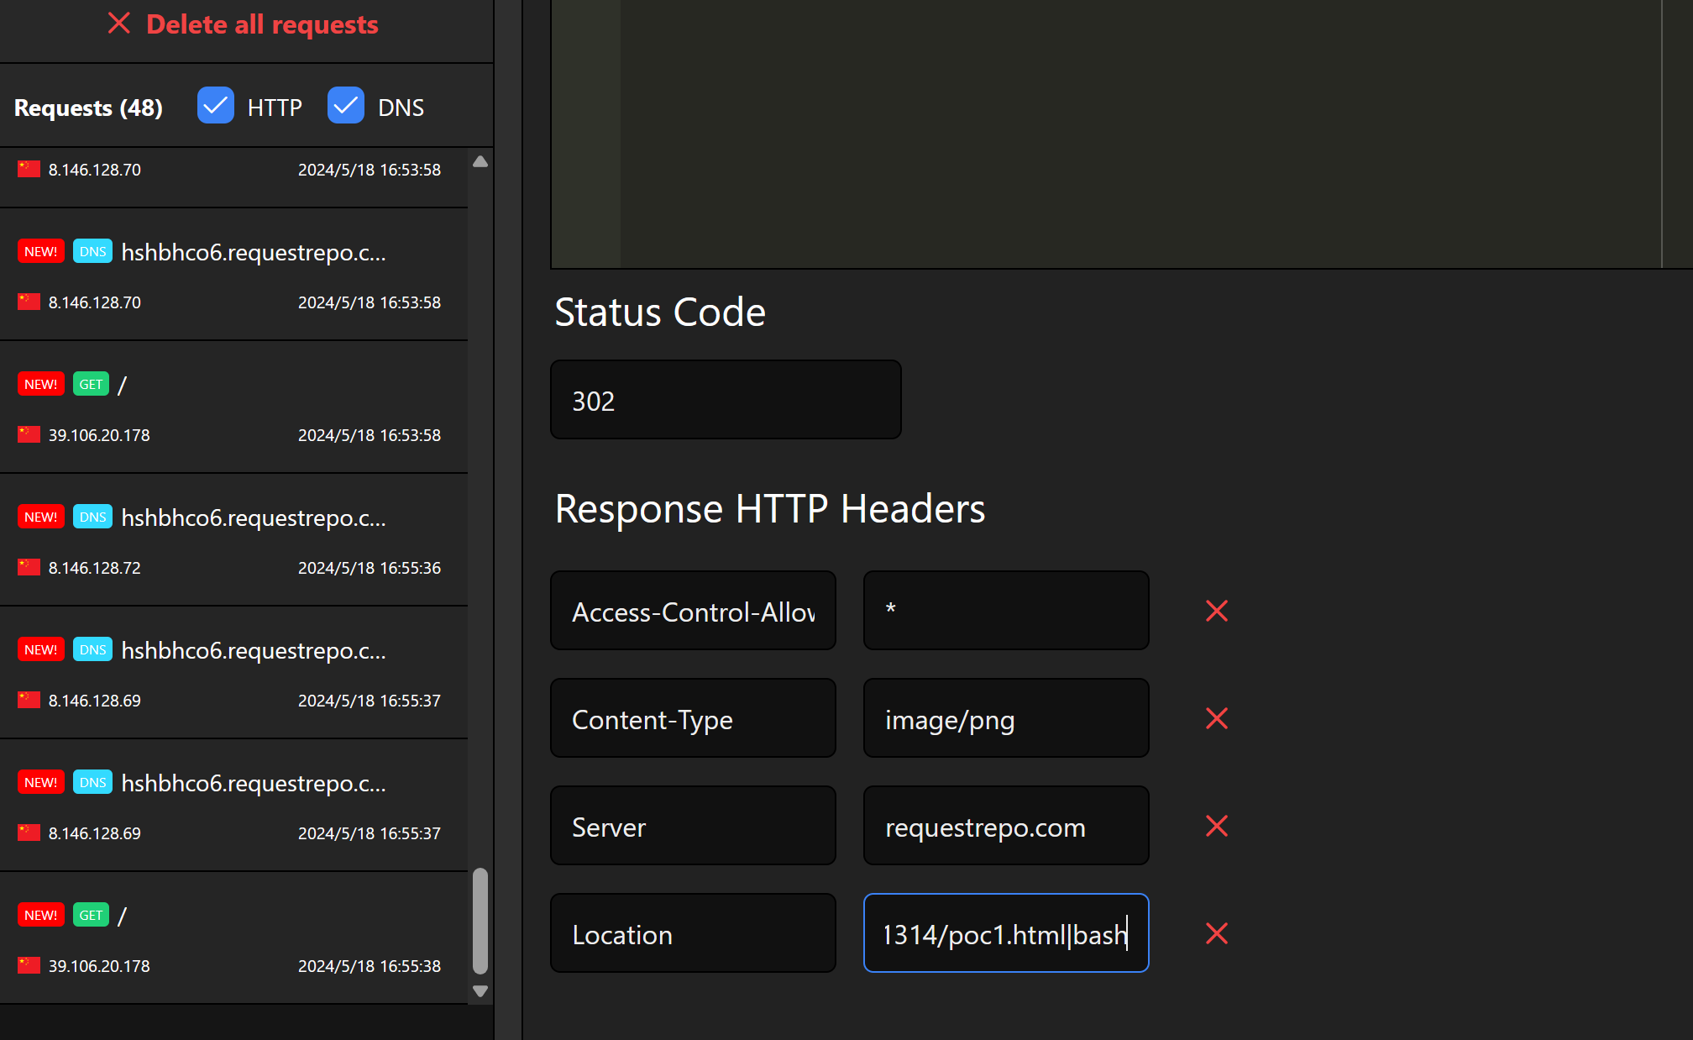The image size is (1693, 1040).
Task: Click GET badge of 16:53:58 request
Action: point(91,384)
